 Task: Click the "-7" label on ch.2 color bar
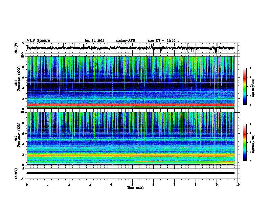pyautogui.click(x=249, y=161)
